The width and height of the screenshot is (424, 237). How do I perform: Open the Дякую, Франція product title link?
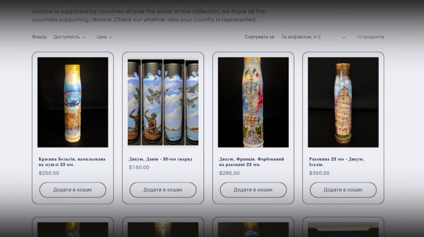tap(251, 162)
